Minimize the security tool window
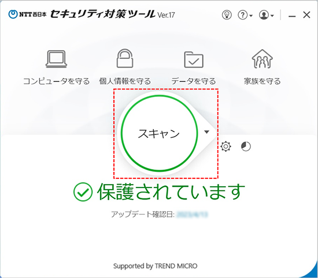 292,16
